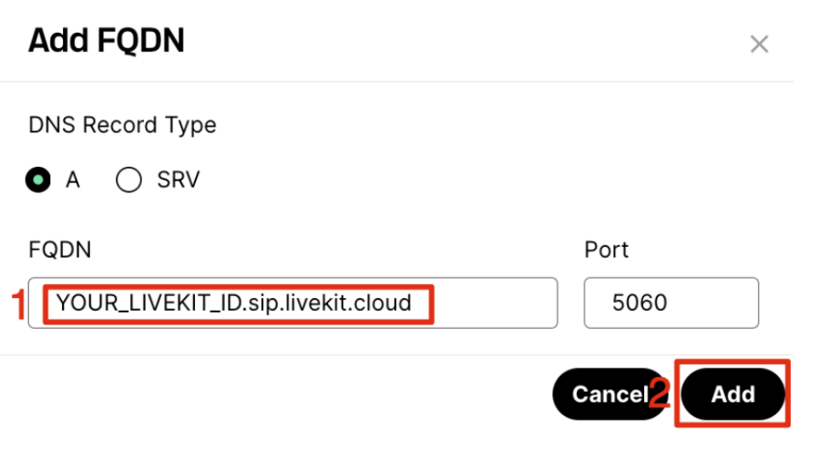Click the YOUR_LIVEKIT_ID.sip.livekit.cloud text
820x451 pixels.
pyautogui.click(x=233, y=302)
